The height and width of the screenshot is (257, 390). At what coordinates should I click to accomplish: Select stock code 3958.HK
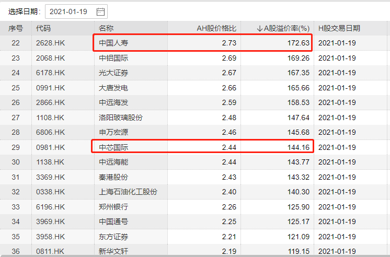(51, 237)
